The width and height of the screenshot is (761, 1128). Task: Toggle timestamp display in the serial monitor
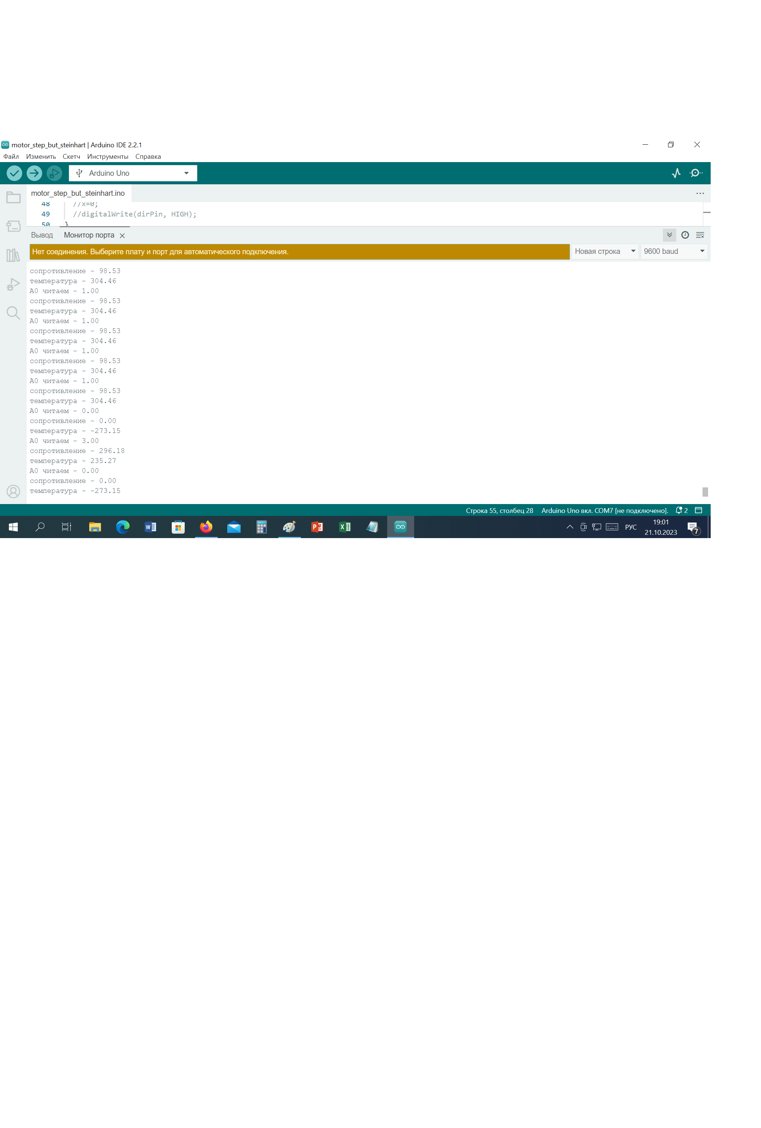(685, 235)
